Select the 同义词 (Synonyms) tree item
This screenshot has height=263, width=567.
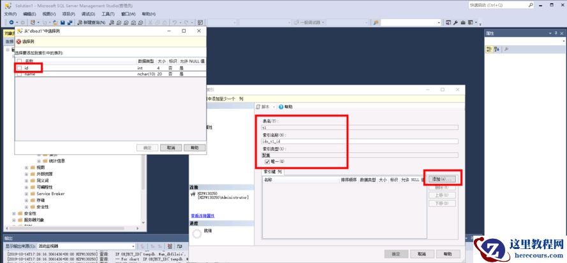(x=43, y=181)
